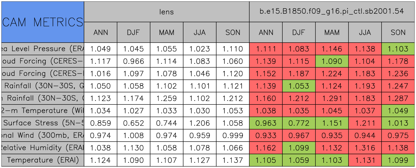Click the Zonal Wind (300mb) row label

[x=43, y=135]
